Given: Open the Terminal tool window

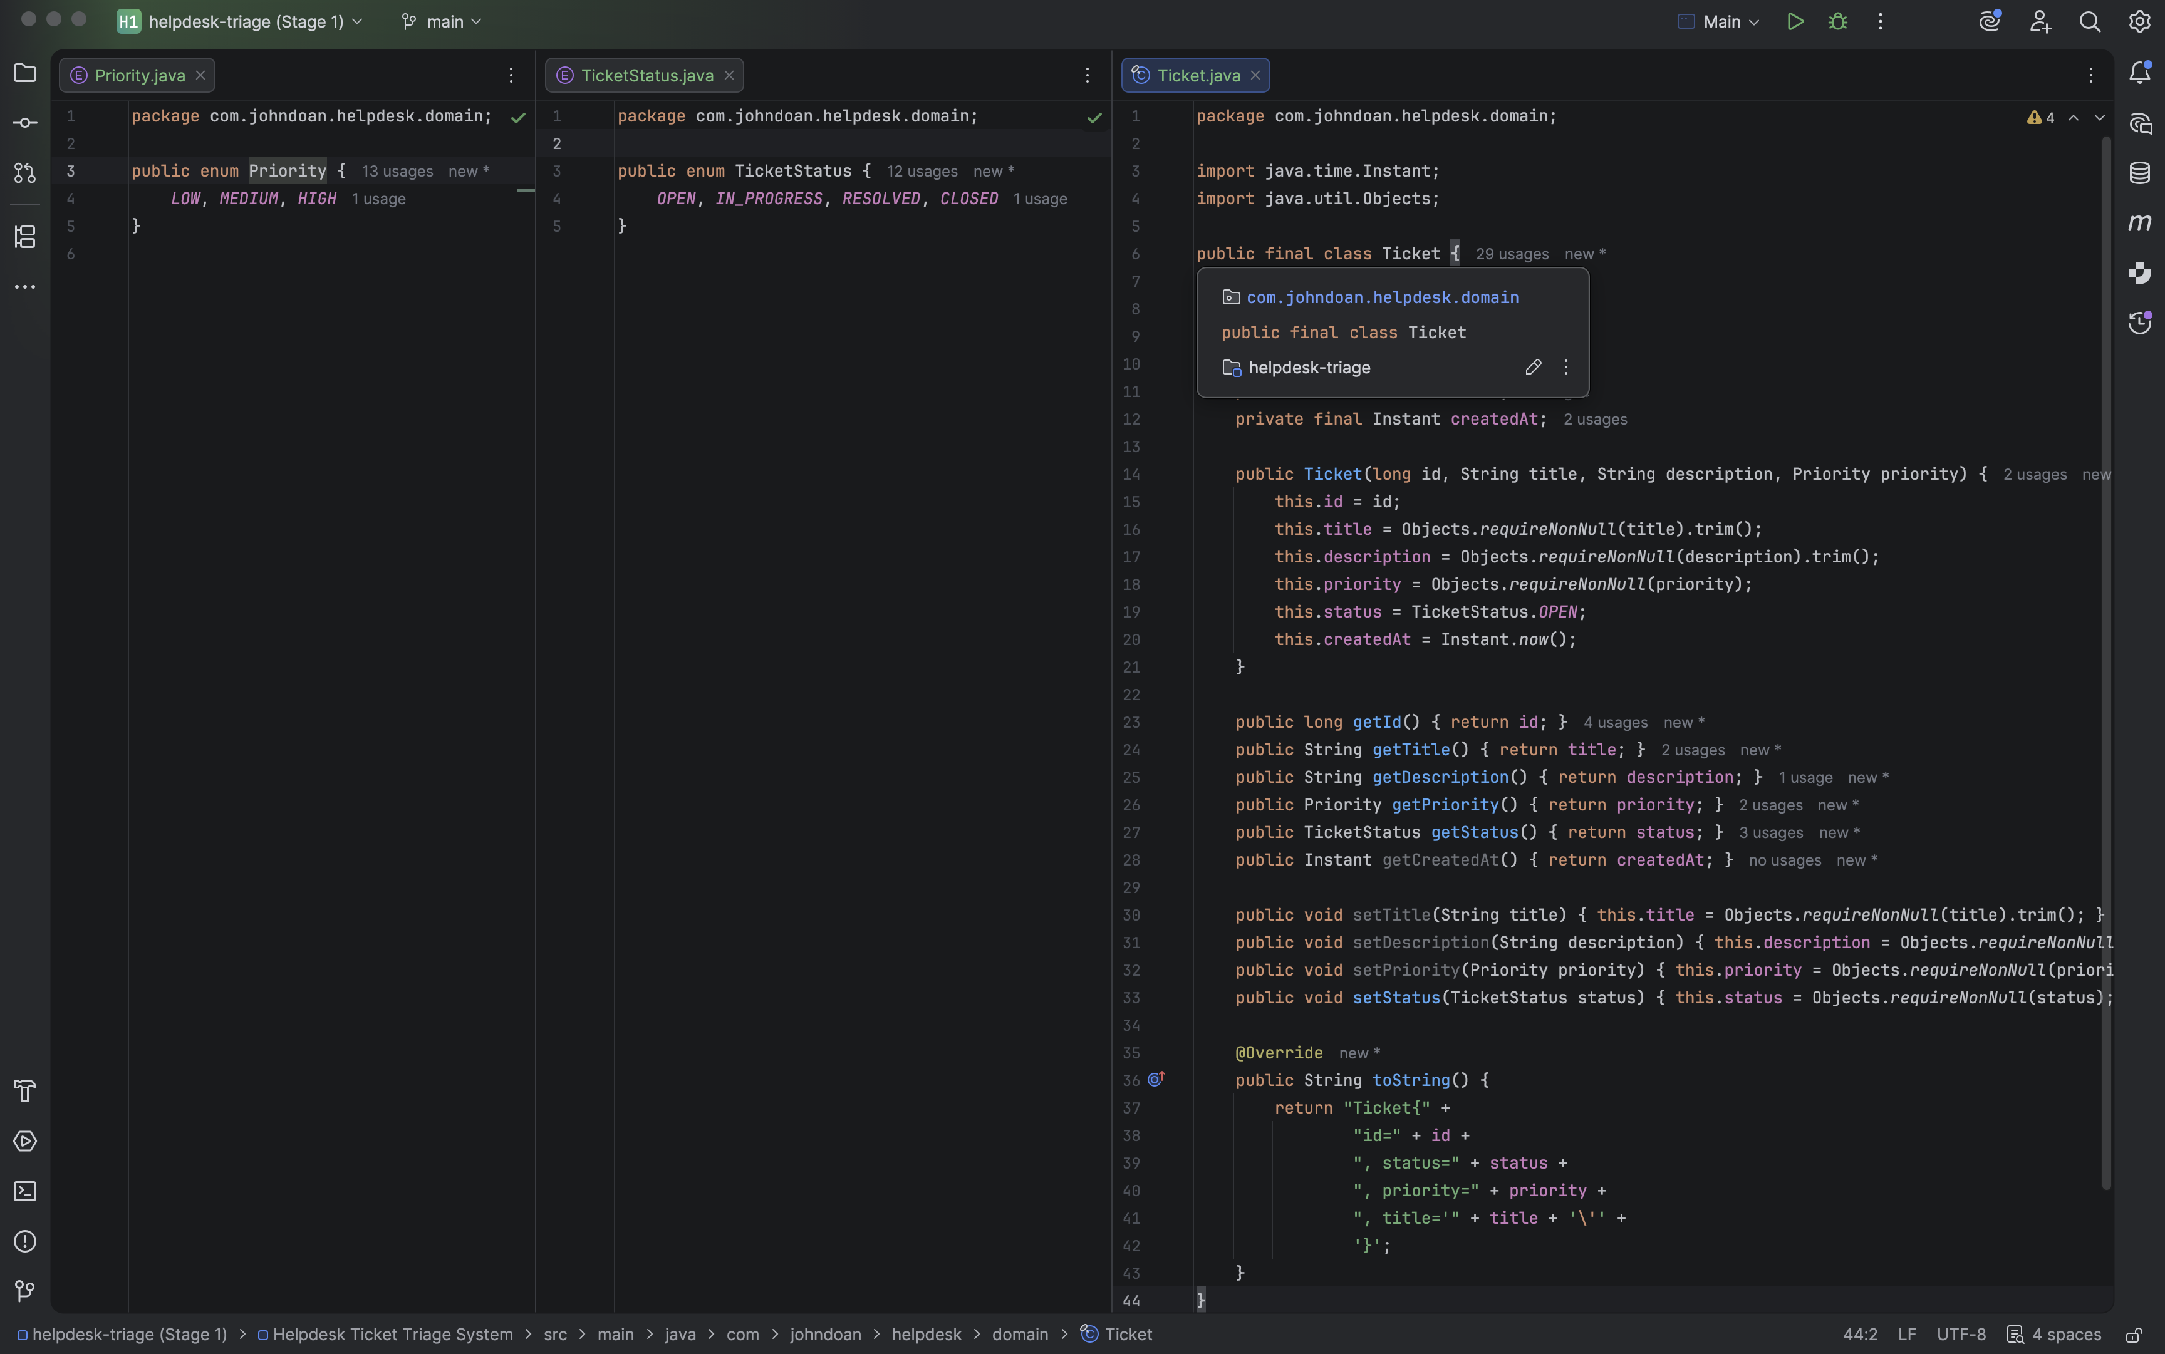Looking at the screenshot, I should click(x=24, y=1191).
